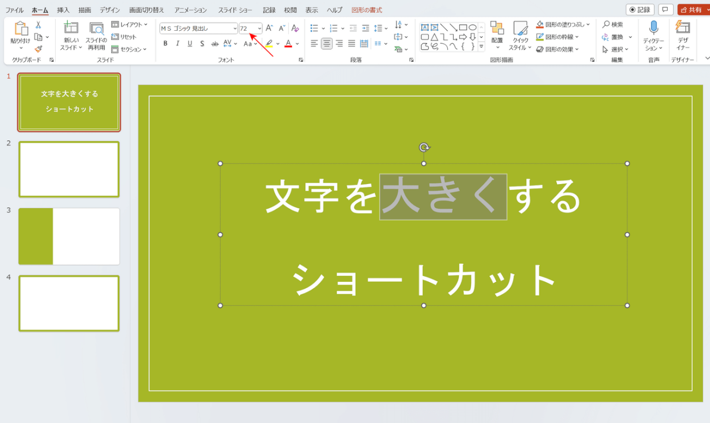Viewport: 710px width, 423px height.
Task: Open the Designer icon
Action: [683, 28]
